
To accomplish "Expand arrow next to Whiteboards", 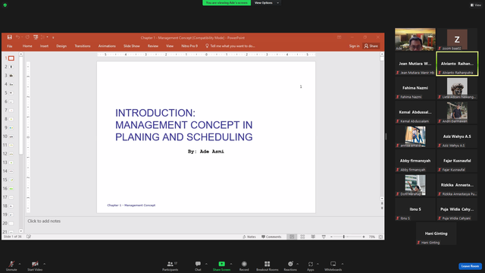I will coord(343,264).
